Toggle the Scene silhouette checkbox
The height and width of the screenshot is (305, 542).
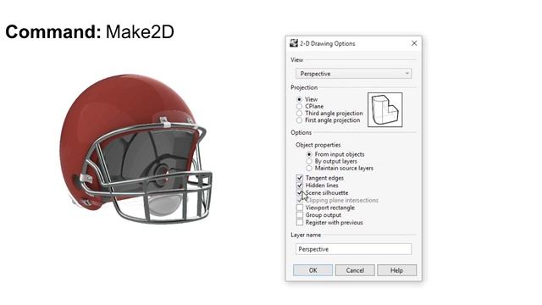(300, 193)
